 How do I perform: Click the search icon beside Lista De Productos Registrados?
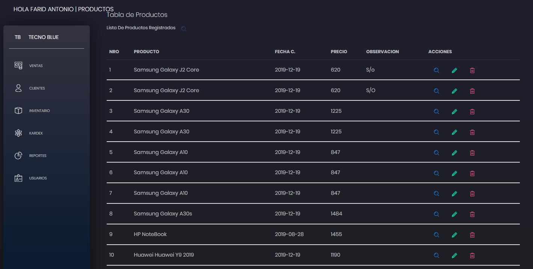[x=184, y=28]
